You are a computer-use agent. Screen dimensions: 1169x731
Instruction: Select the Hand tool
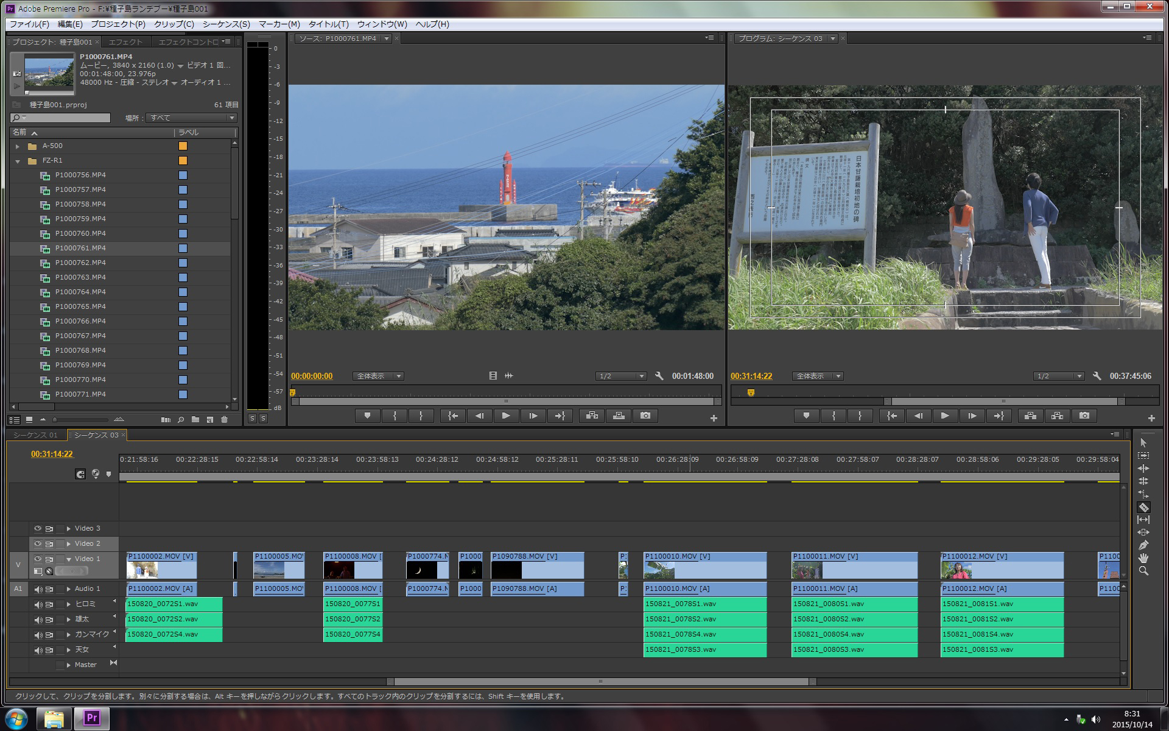click(1143, 558)
